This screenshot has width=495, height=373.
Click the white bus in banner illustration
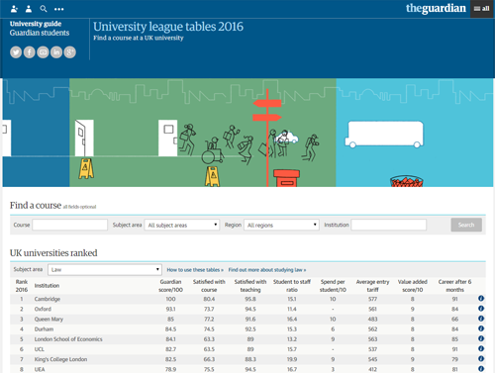click(384, 134)
